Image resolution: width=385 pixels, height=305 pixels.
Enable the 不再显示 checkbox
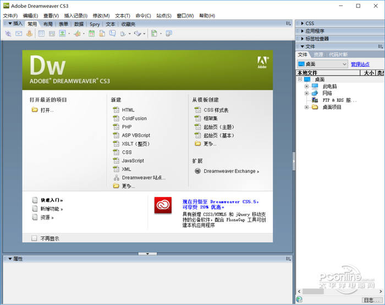pyautogui.click(x=34, y=238)
